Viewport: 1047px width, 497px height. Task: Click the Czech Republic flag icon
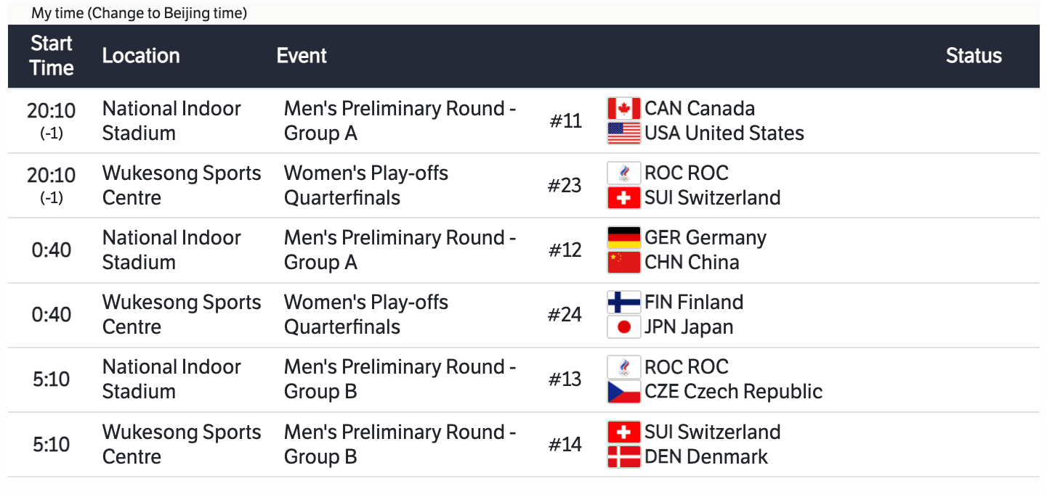coord(623,392)
